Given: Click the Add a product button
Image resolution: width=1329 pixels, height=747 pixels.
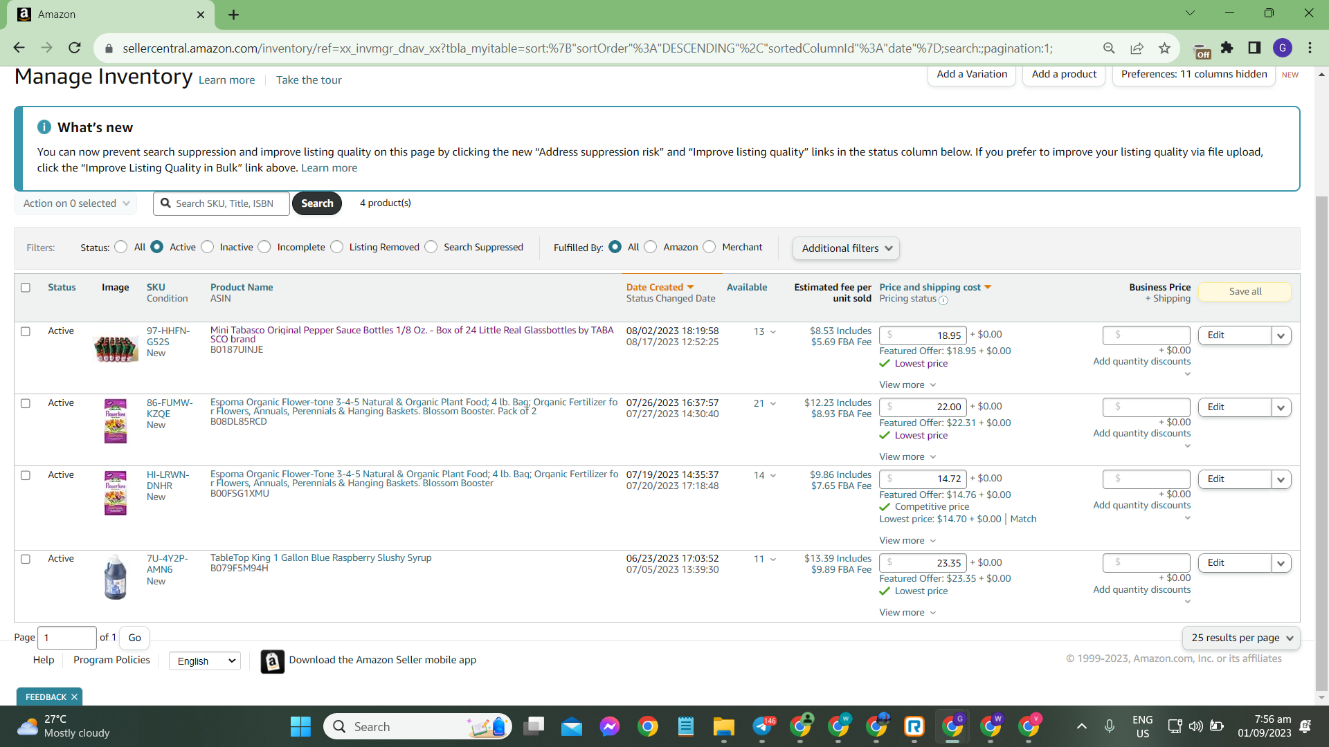Looking at the screenshot, I should click(x=1064, y=74).
